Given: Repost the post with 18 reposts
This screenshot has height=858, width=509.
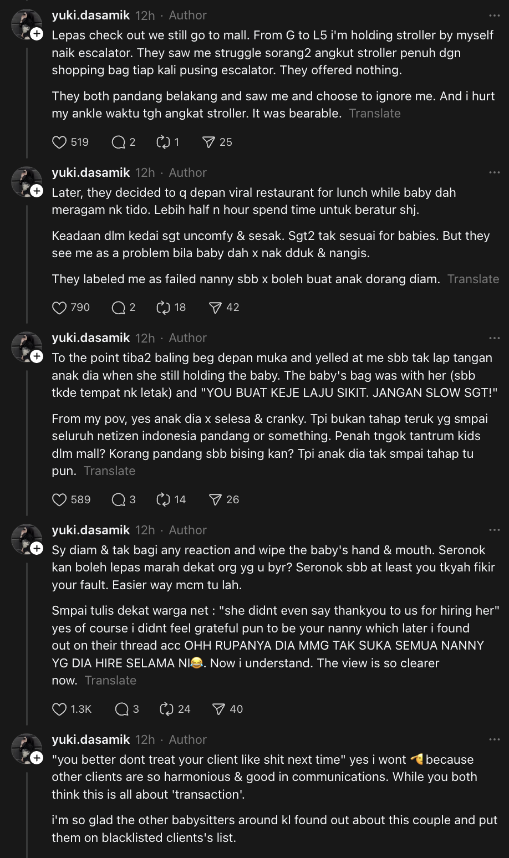Looking at the screenshot, I should tap(164, 308).
